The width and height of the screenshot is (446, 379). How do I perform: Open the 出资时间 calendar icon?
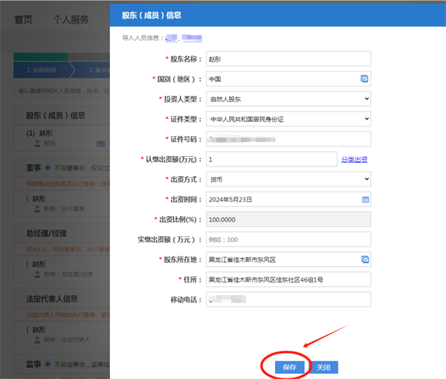click(x=365, y=199)
